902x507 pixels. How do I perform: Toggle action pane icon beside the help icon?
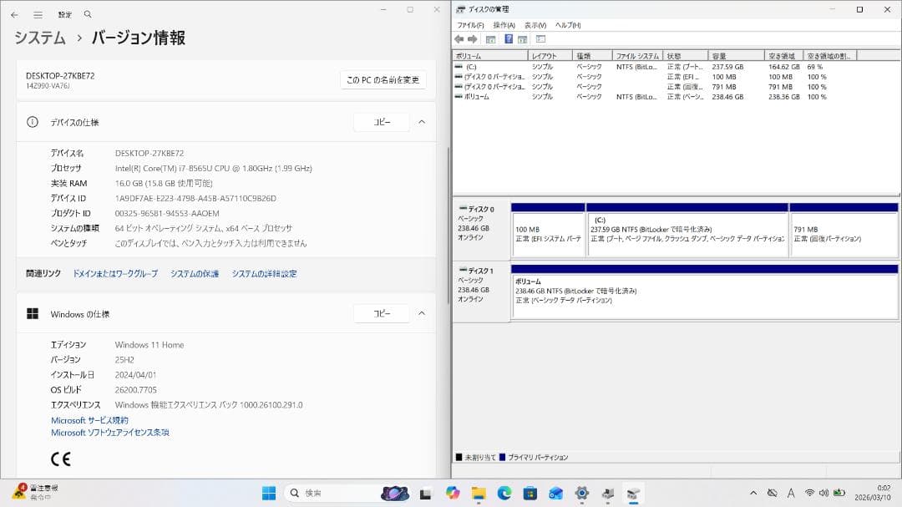coord(522,39)
